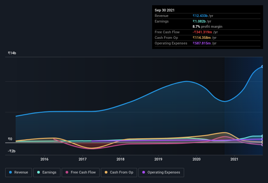Viewport: 268px width, 183px height.
Task: Click the Sep 30 2021 tooltip date
Action: click(x=165, y=10)
